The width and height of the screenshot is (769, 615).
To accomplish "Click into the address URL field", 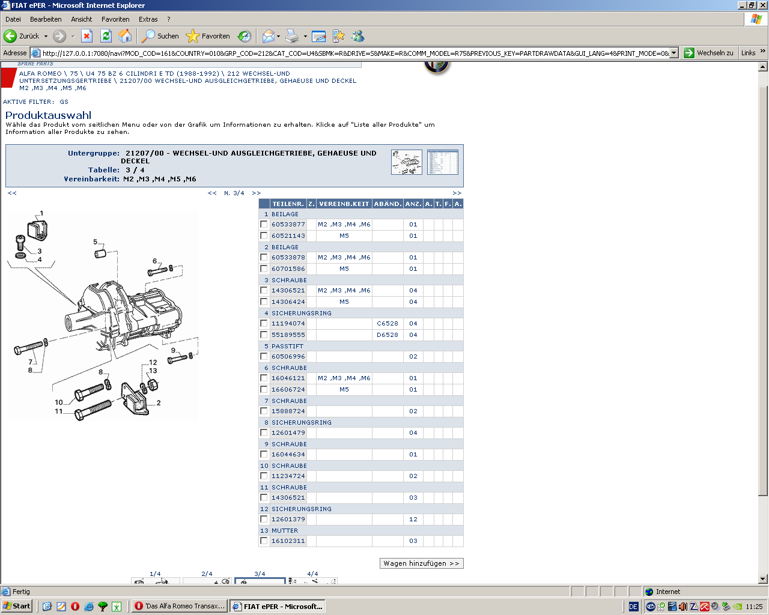I will point(354,53).
